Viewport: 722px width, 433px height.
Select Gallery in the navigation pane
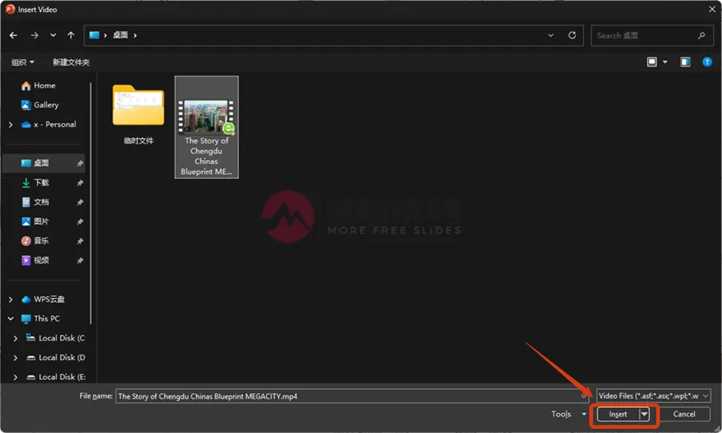click(x=46, y=105)
